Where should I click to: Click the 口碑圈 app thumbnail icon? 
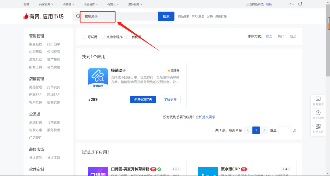tap(98, 171)
